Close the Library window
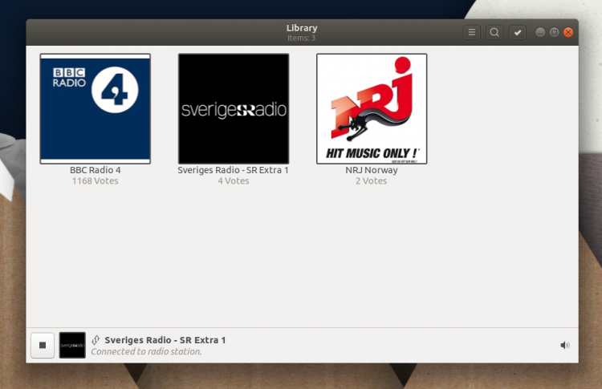This screenshot has width=602, height=389. (568, 33)
